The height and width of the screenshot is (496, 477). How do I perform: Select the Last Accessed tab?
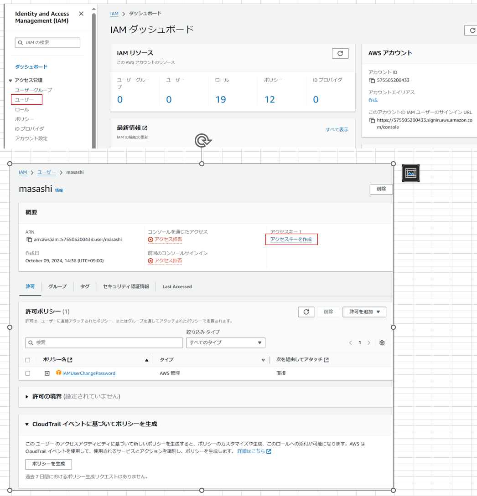(x=177, y=286)
